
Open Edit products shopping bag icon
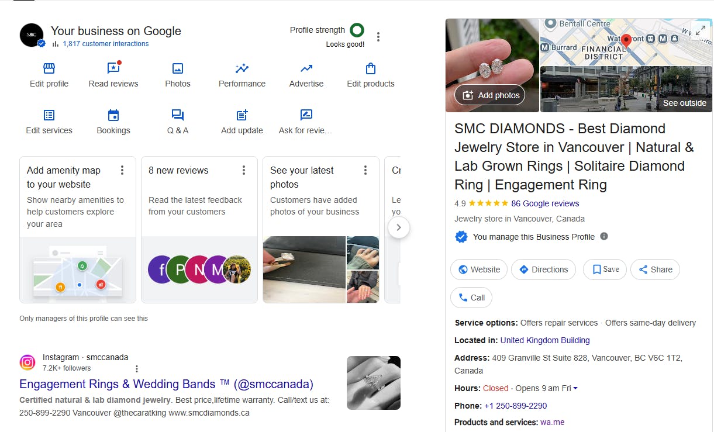pyautogui.click(x=371, y=69)
